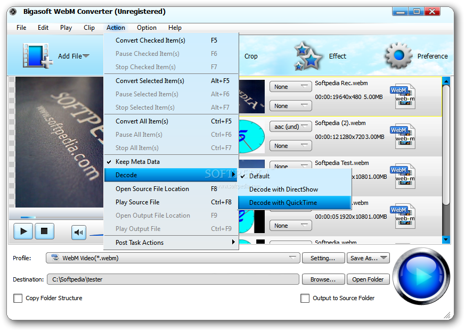The height and width of the screenshot is (331, 465).
Task: Click the Destination path field
Action: pyautogui.click(x=173, y=279)
